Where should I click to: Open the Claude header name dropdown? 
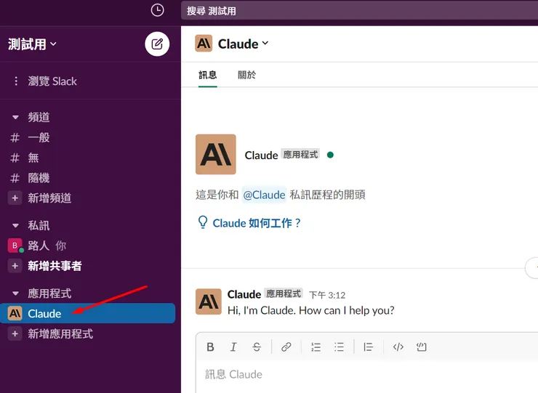pyautogui.click(x=244, y=44)
